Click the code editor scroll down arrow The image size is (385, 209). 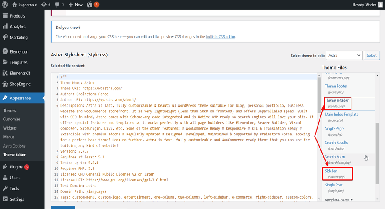tap(319, 199)
